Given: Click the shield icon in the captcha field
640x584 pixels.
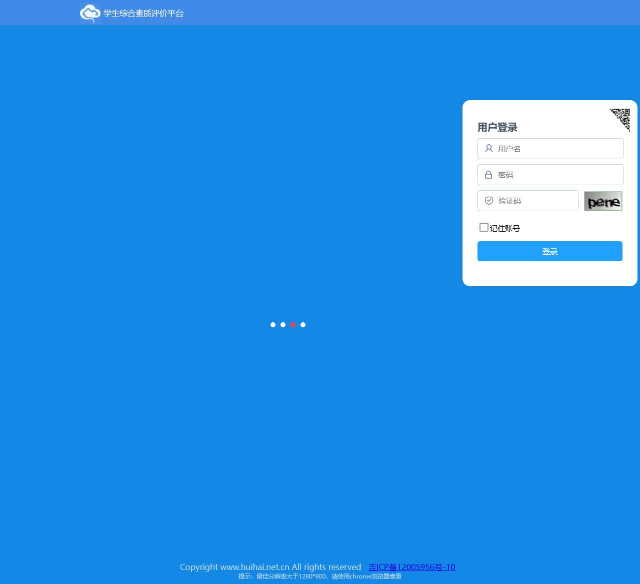Looking at the screenshot, I should tap(489, 201).
